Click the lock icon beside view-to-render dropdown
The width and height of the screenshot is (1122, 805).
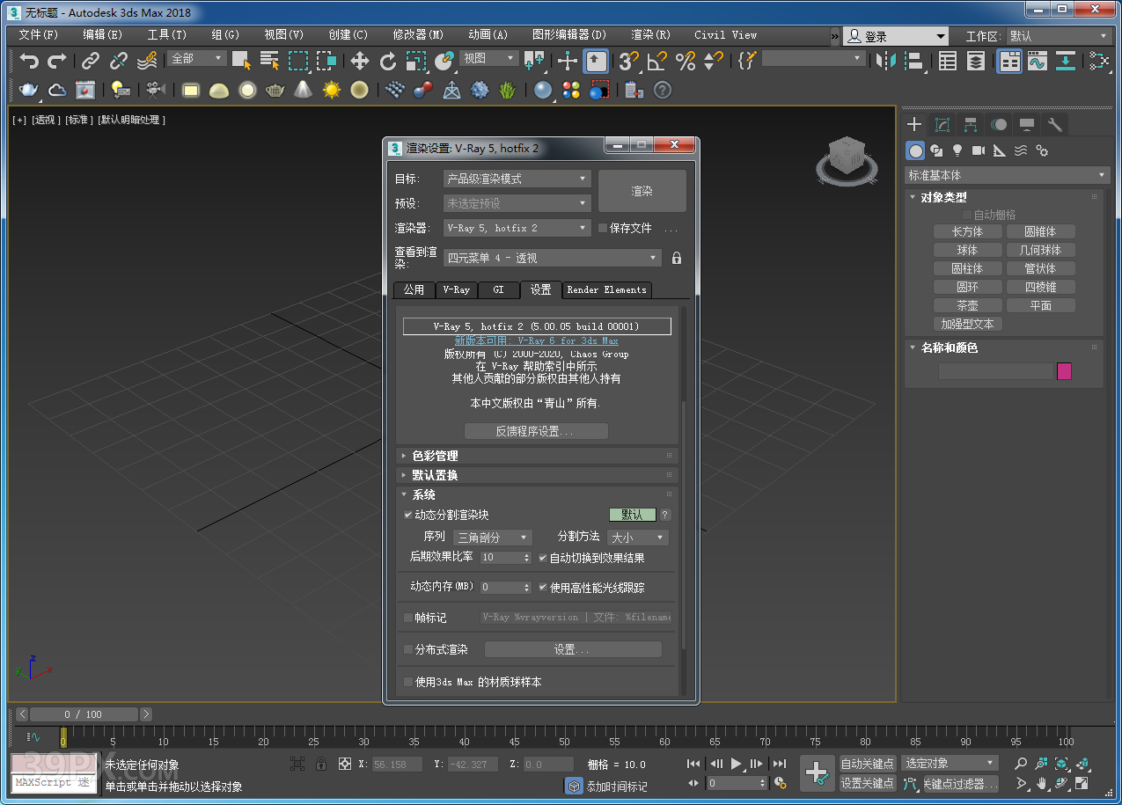677,258
